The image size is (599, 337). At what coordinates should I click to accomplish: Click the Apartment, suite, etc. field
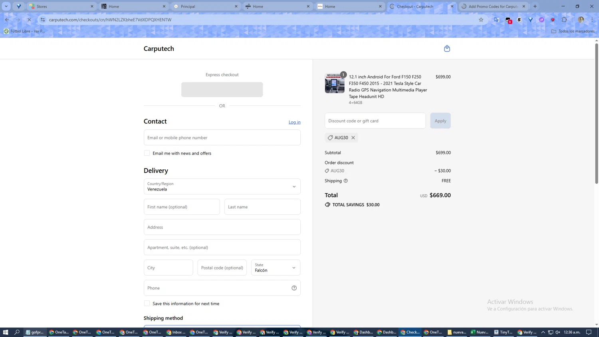click(222, 247)
